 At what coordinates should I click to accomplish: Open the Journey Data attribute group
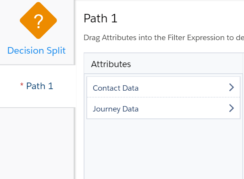tap(163, 108)
